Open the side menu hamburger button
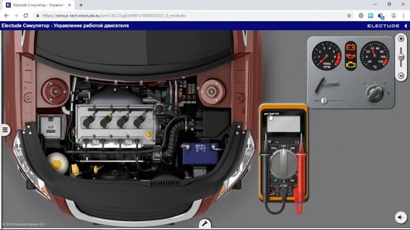This screenshot has height=230, width=410. click(5, 130)
